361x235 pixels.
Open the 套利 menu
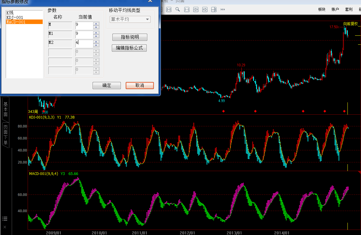click(x=349, y=10)
